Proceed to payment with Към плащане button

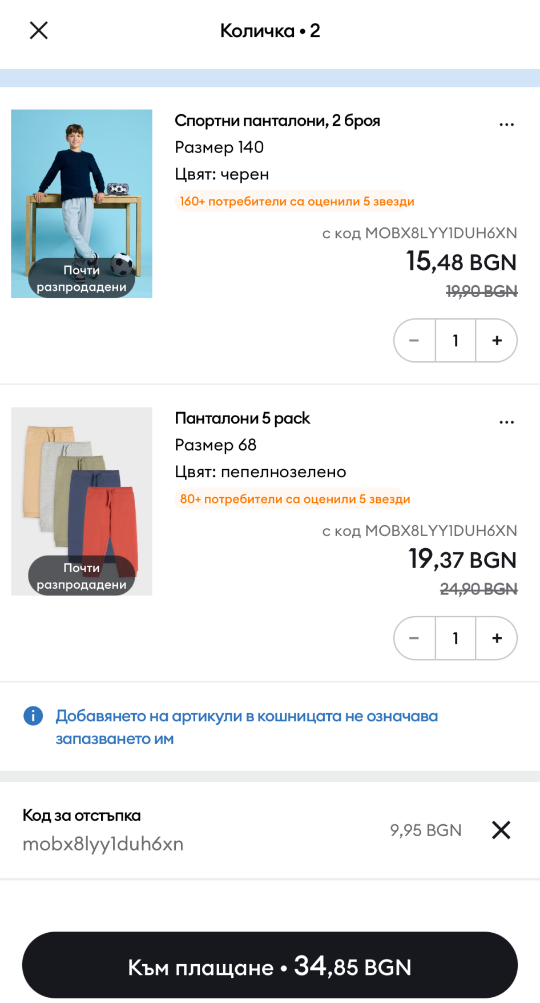tap(270, 966)
